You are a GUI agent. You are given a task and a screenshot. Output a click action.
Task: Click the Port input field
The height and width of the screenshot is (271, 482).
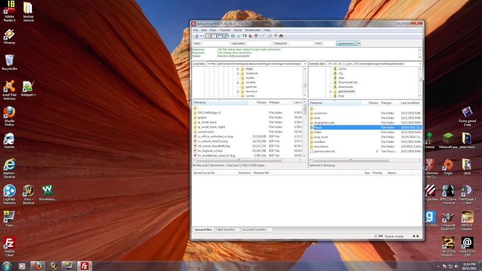(x=329, y=43)
